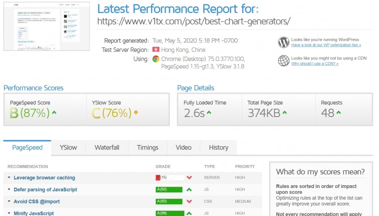Viewport: 379px width, 216px height.
Task: Click the green arrow beside Requests count
Action: (x=339, y=112)
